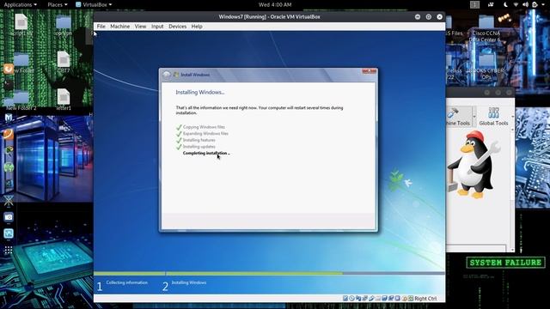Click the Firefox icon in the dock
The image size is (550, 309).
pos(9,69)
